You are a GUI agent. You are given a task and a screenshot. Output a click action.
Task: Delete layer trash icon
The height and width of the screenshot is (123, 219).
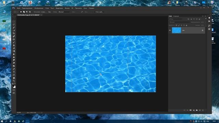point(203,110)
